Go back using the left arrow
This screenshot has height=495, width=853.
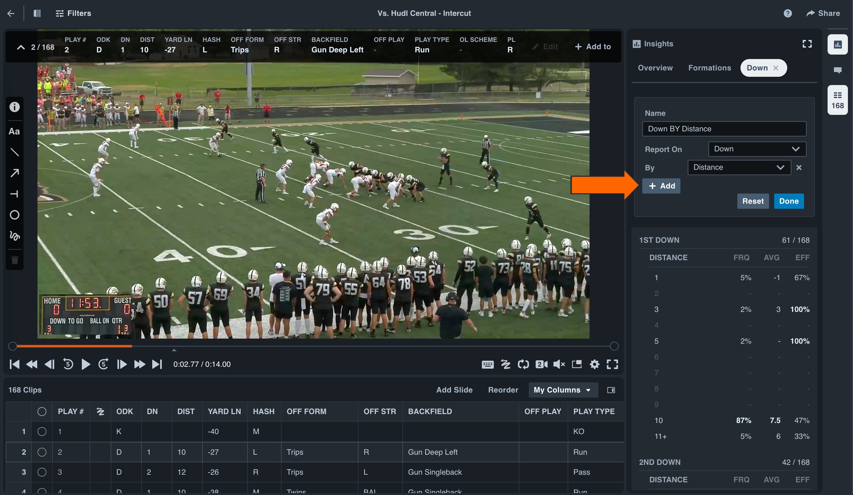point(11,13)
